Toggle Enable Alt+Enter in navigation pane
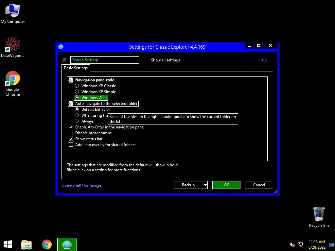335x251 pixels. point(71,127)
